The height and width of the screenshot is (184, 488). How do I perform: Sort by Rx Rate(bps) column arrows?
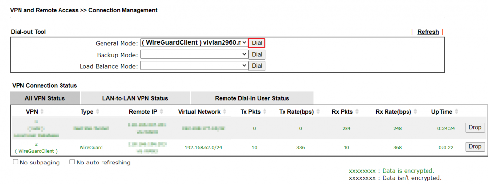(x=415, y=112)
